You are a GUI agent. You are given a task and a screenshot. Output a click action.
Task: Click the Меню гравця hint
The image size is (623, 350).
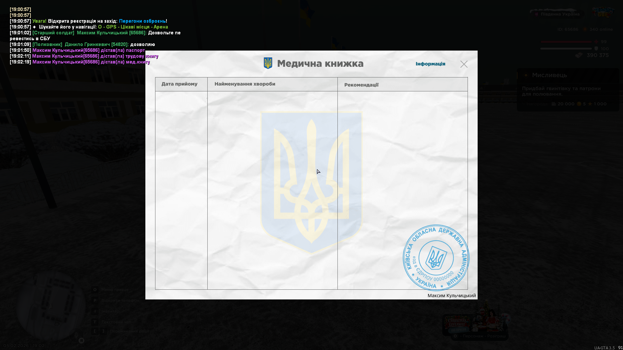tap(115, 290)
